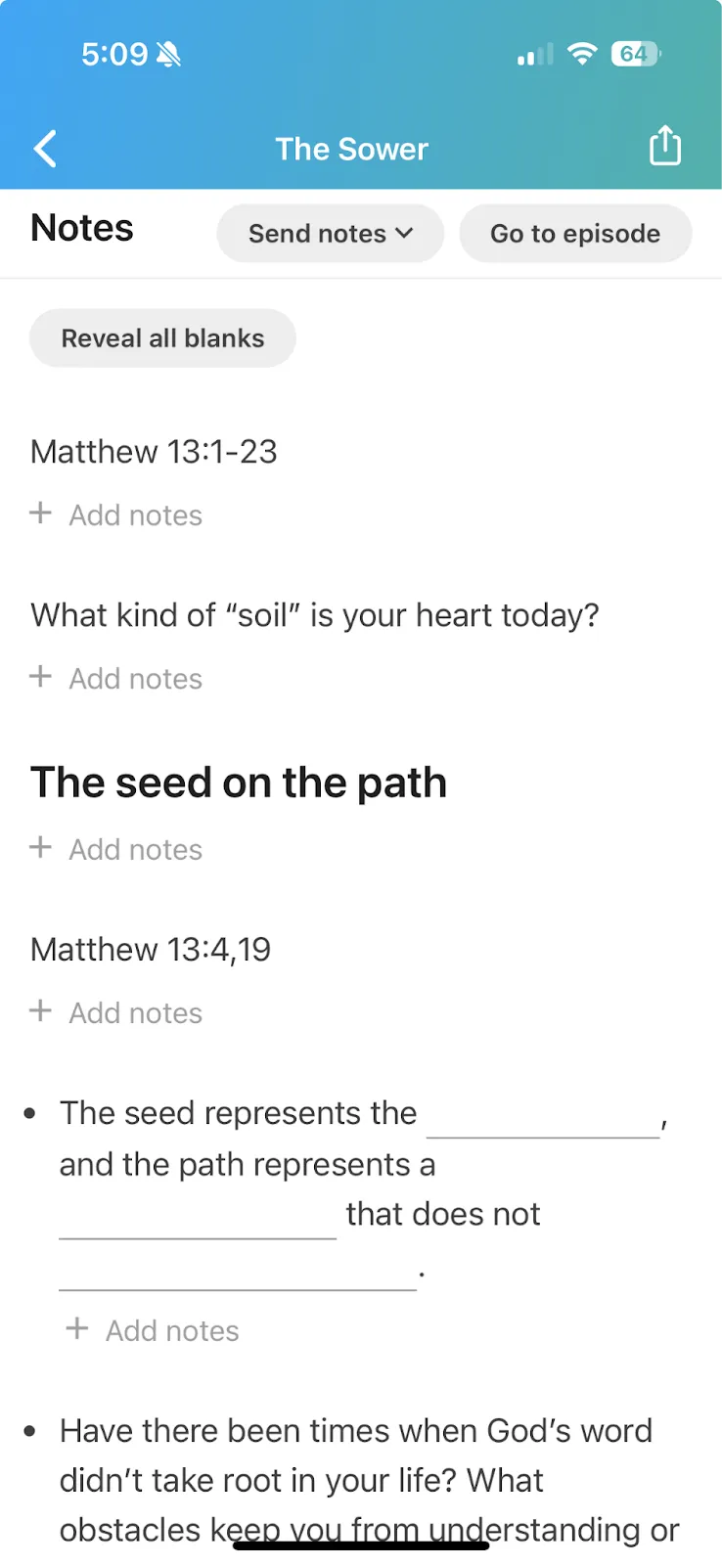Tap Add notes under the soil question
The image size is (722, 1565).
[135, 679]
